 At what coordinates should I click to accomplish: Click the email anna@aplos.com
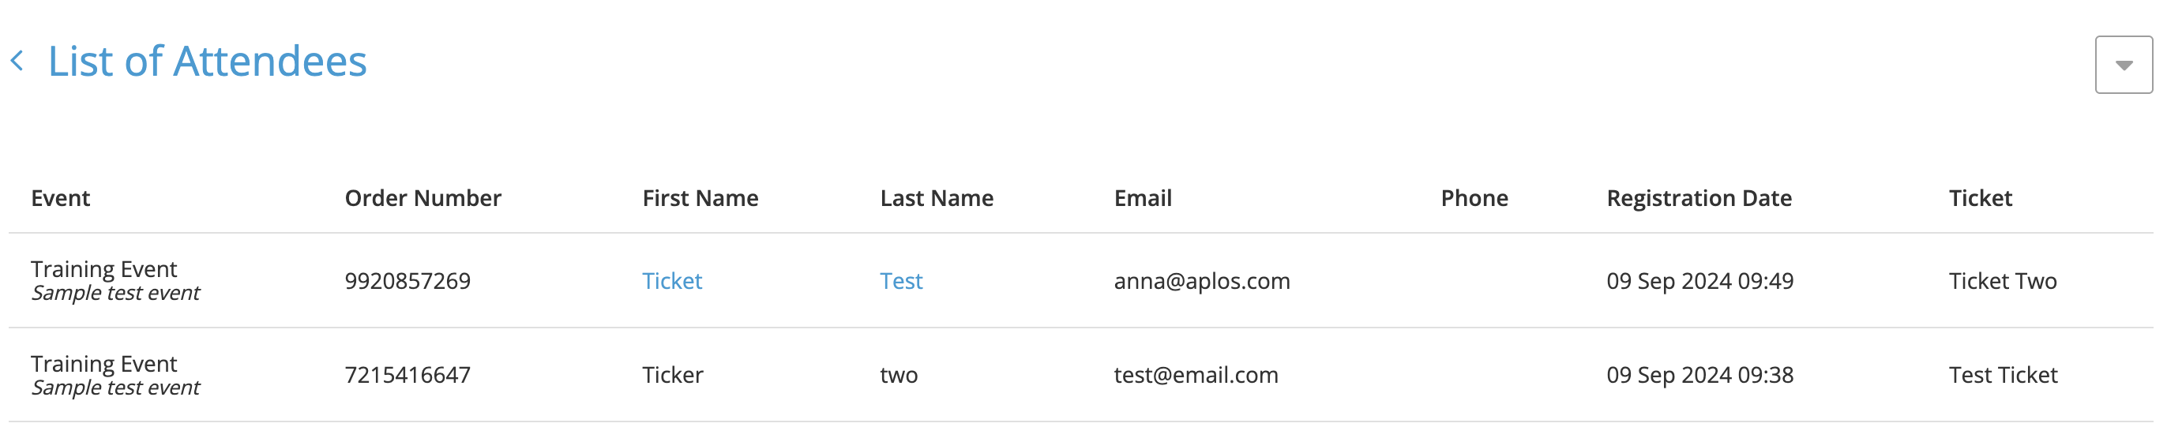(1201, 281)
